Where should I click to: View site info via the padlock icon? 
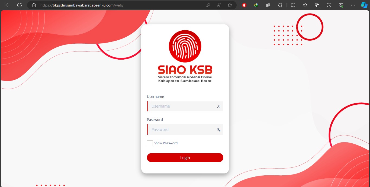click(34, 5)
